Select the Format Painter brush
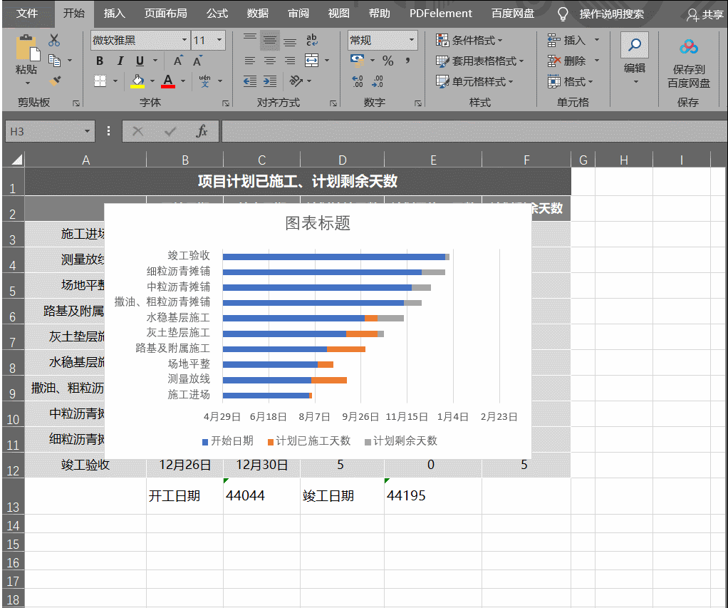Viewport: 728px width, 608px height. point(54,81)
